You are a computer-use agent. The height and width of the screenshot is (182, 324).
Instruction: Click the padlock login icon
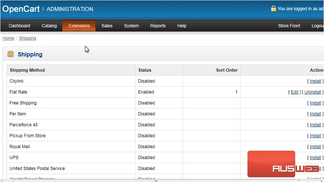click(273, 8)
